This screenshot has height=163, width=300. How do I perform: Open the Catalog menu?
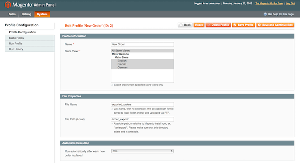pos(26,14)
